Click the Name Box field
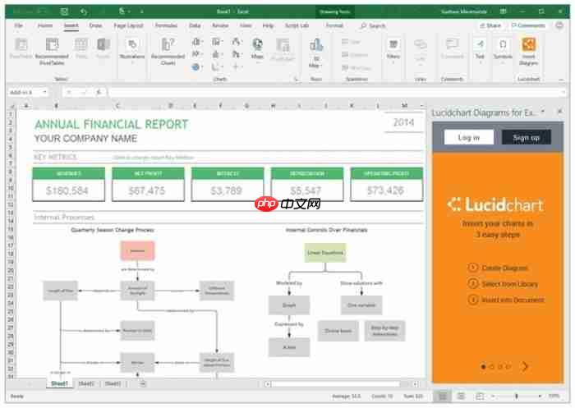This screenshot has height=408, width=575. [28, 93]
